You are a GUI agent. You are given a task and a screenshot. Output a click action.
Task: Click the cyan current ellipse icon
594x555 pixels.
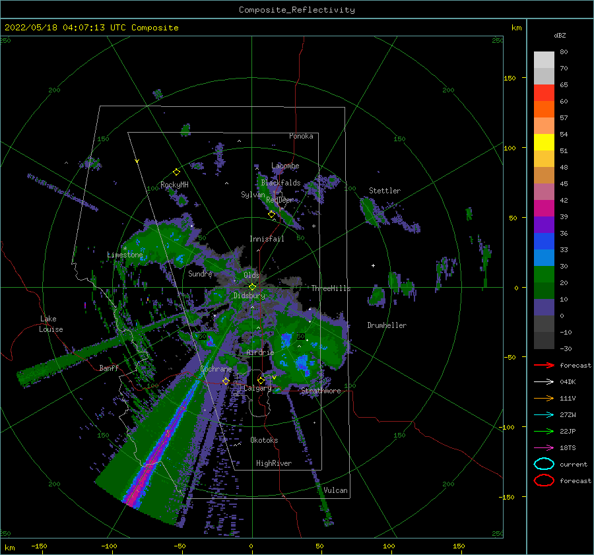pos(544,464)
